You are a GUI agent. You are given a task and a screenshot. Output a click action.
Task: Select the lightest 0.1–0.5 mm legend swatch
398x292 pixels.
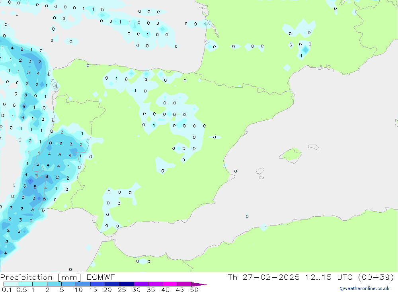pos(10,284)
